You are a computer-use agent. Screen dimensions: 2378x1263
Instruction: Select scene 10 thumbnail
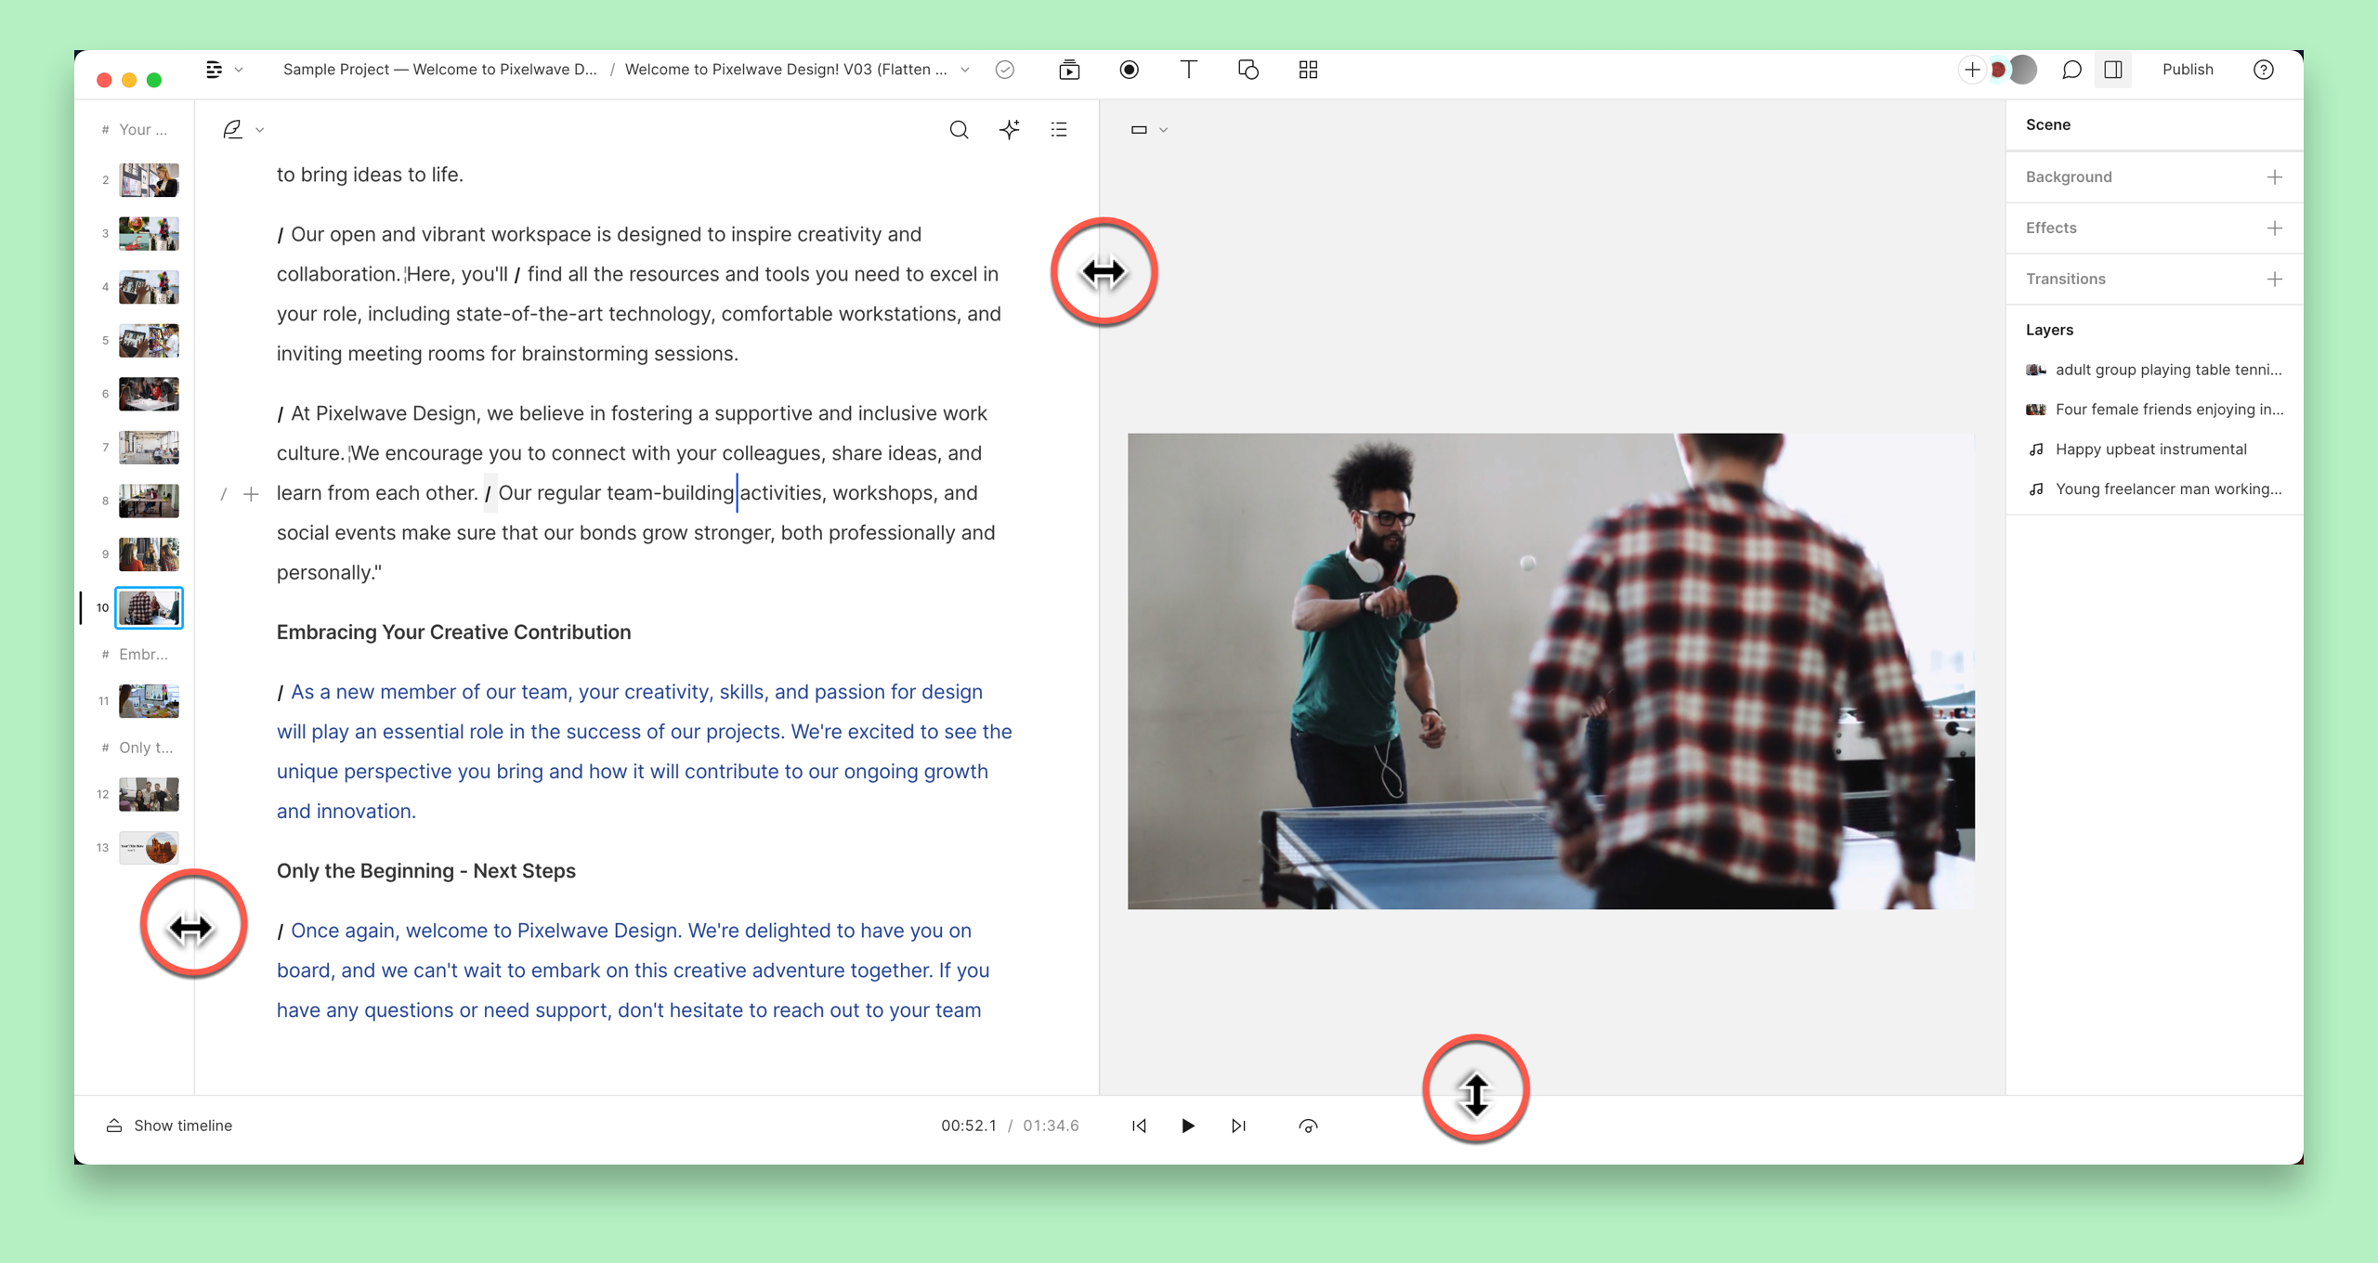(149, 607)
